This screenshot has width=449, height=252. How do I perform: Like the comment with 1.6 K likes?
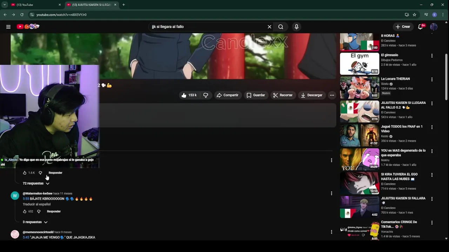tap(25, 173)
